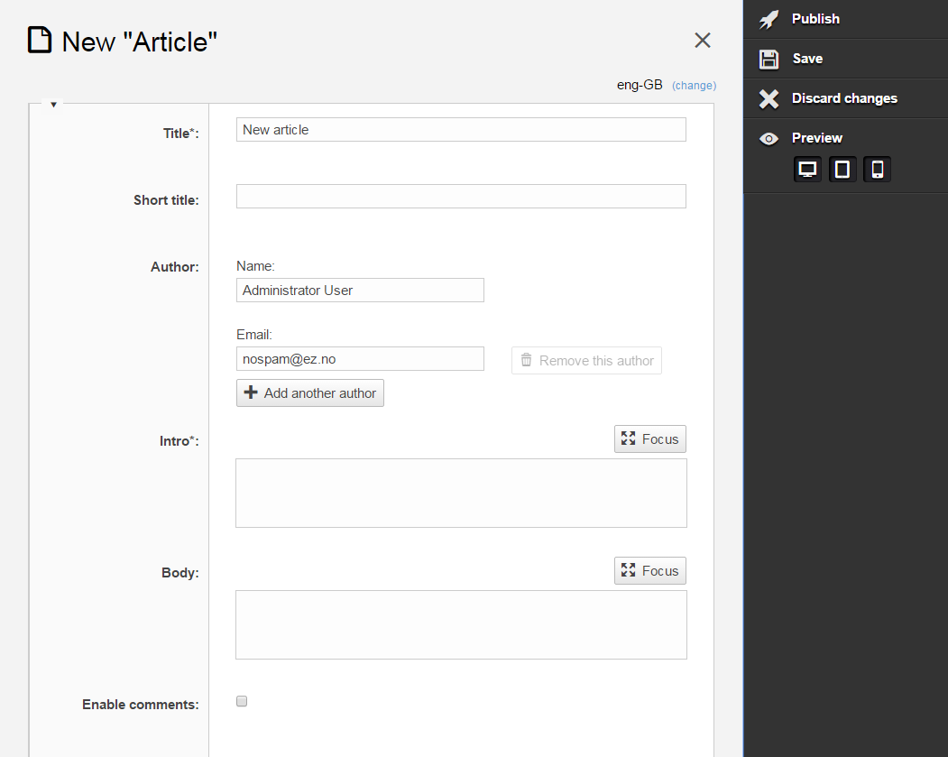Screen dimensions: 948x757
Task: Click the Body Focus button
Action: pyautogui.click(x=650, y=571)
